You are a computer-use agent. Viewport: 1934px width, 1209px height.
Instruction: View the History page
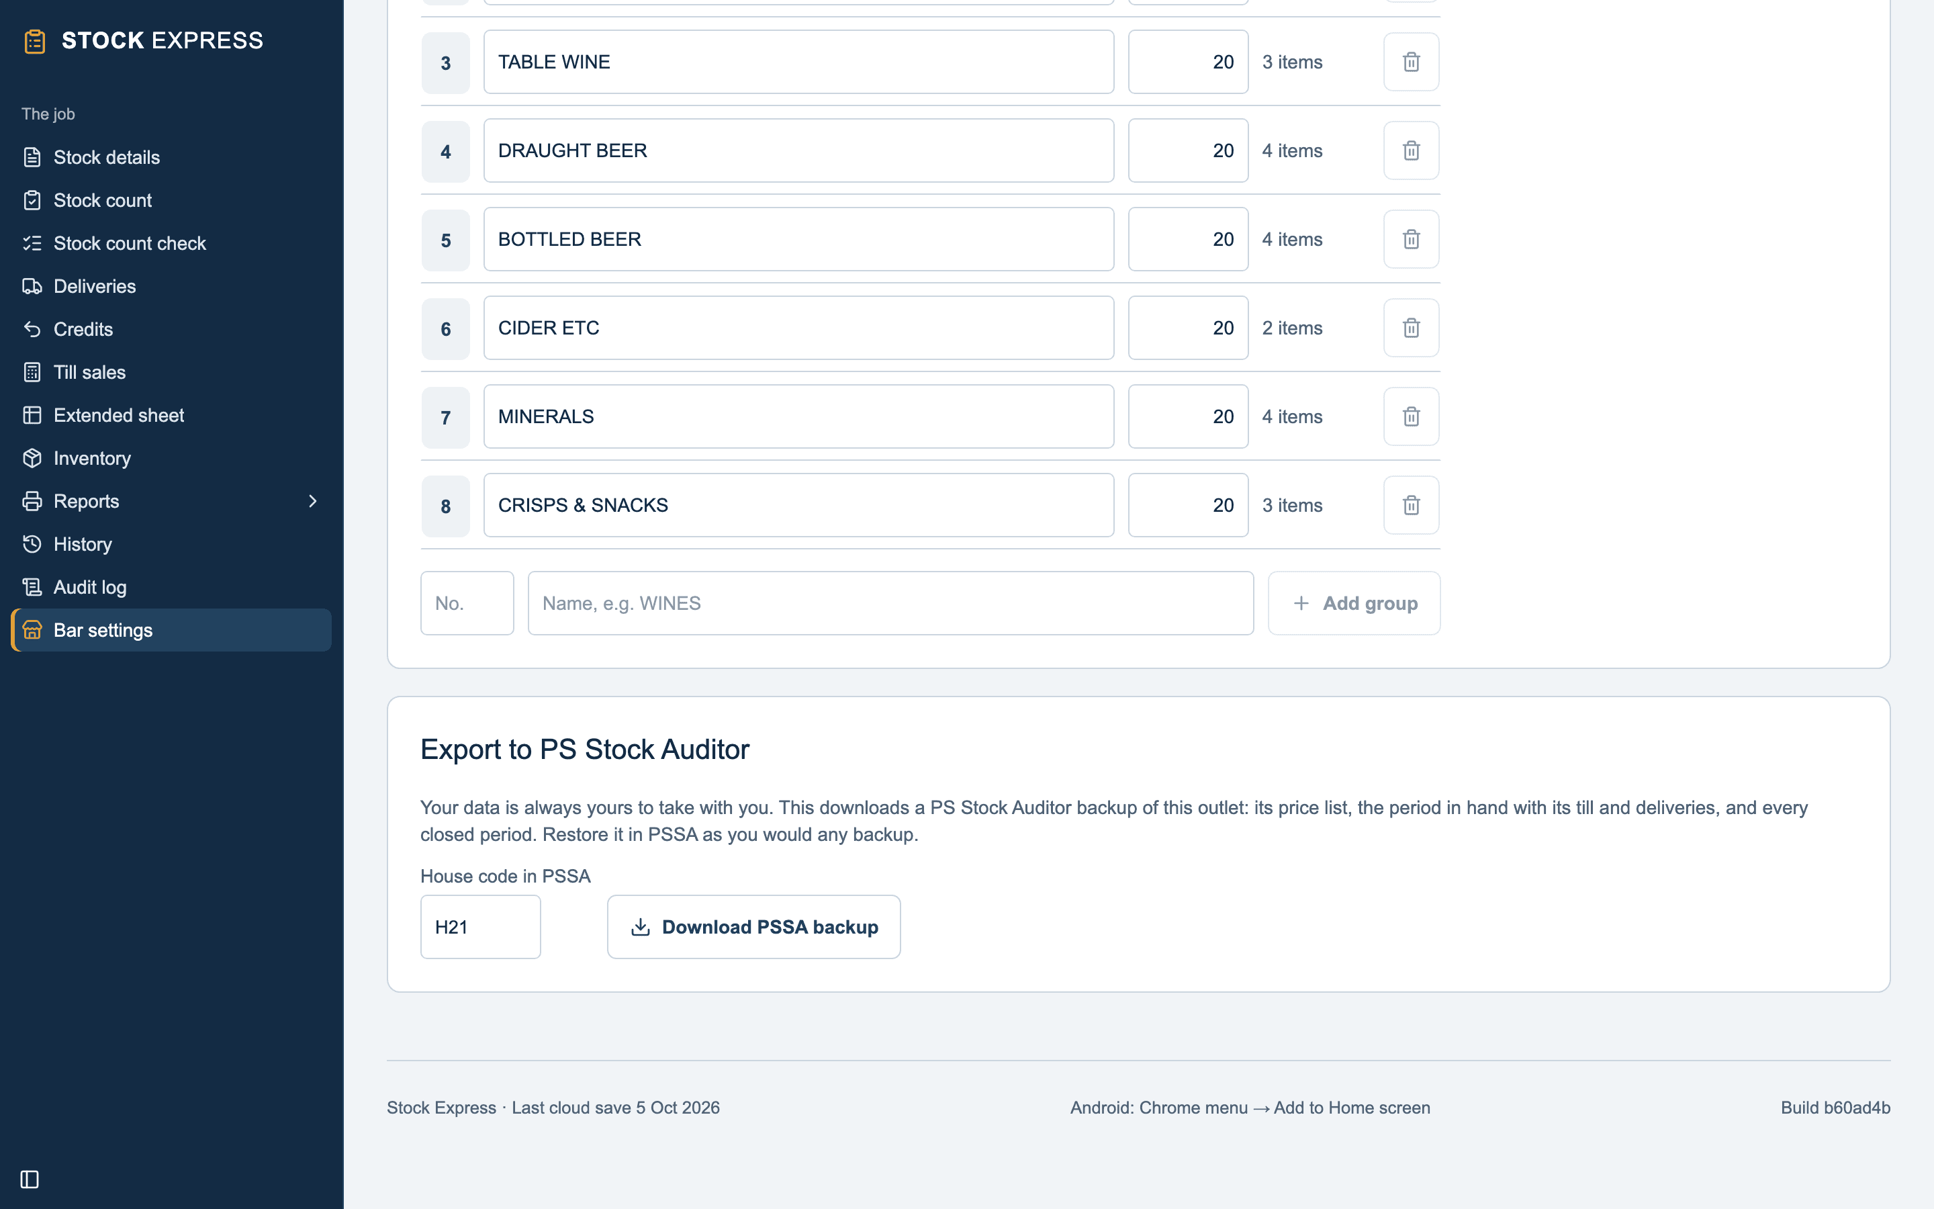(x=171, y=545)
